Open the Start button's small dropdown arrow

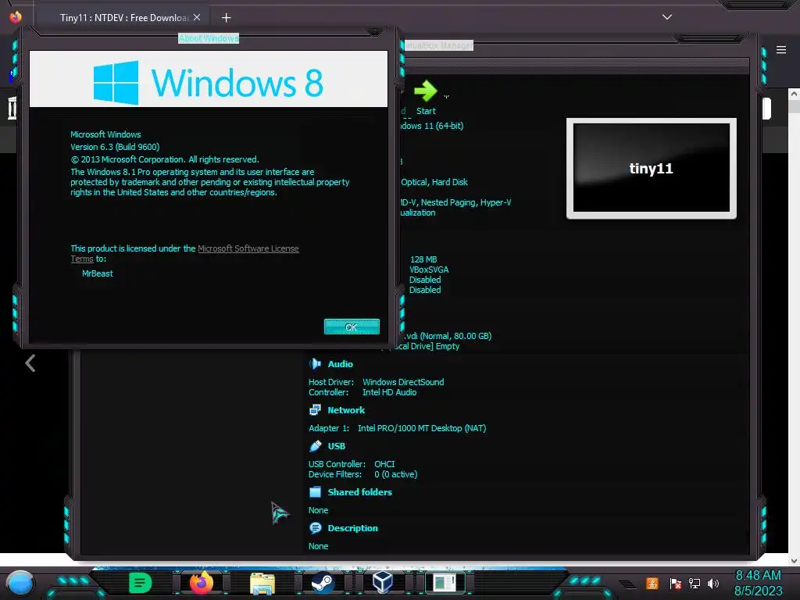[446, 95]
